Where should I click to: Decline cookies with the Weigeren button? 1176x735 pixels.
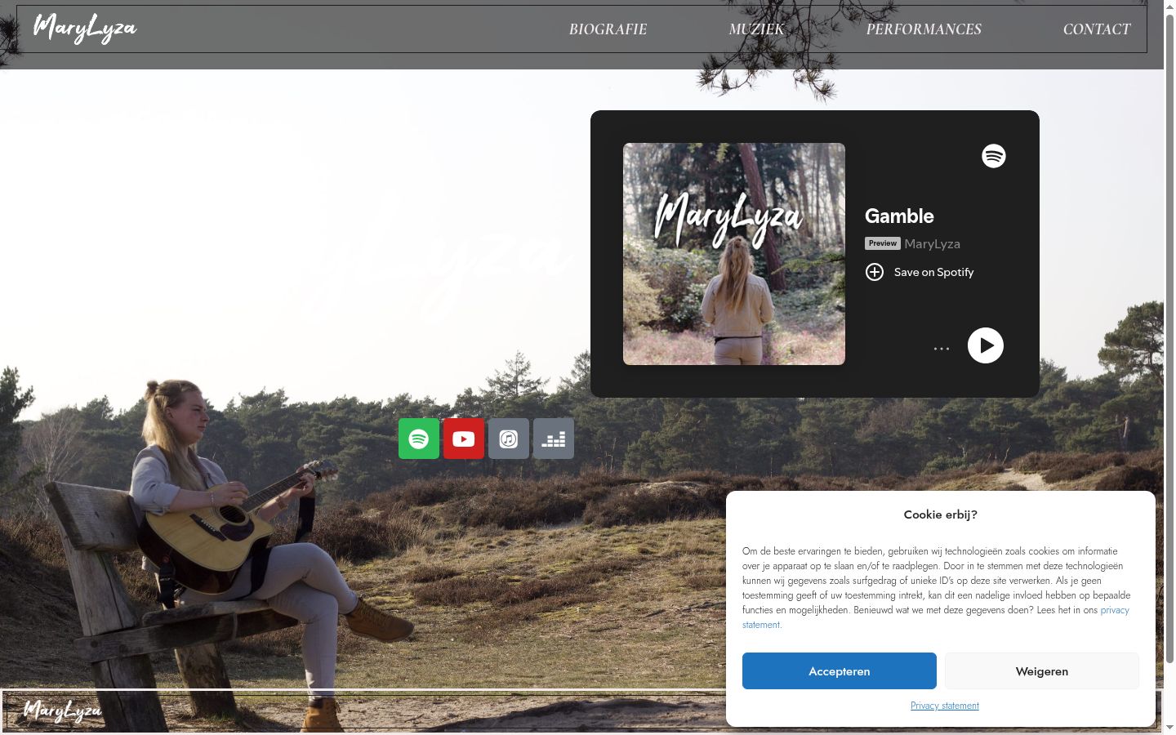1042,671
